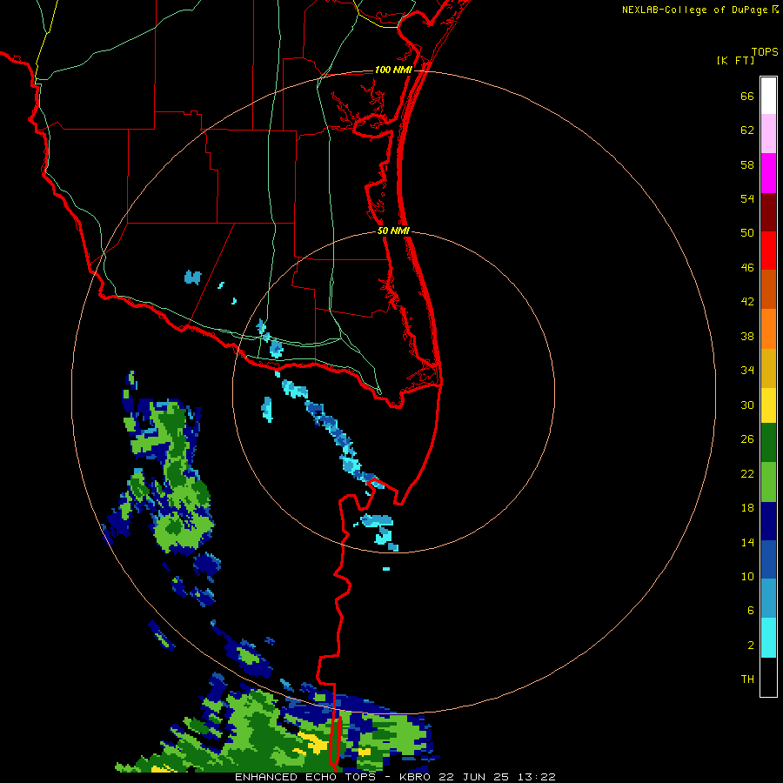Click the white 66 kft legend swatch
783x783 pixels.
pos(768,96)
